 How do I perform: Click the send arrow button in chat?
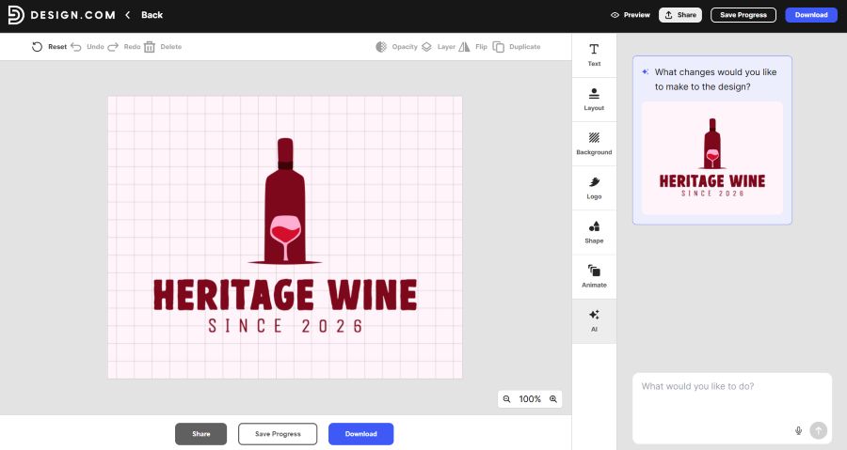point(819,430)
